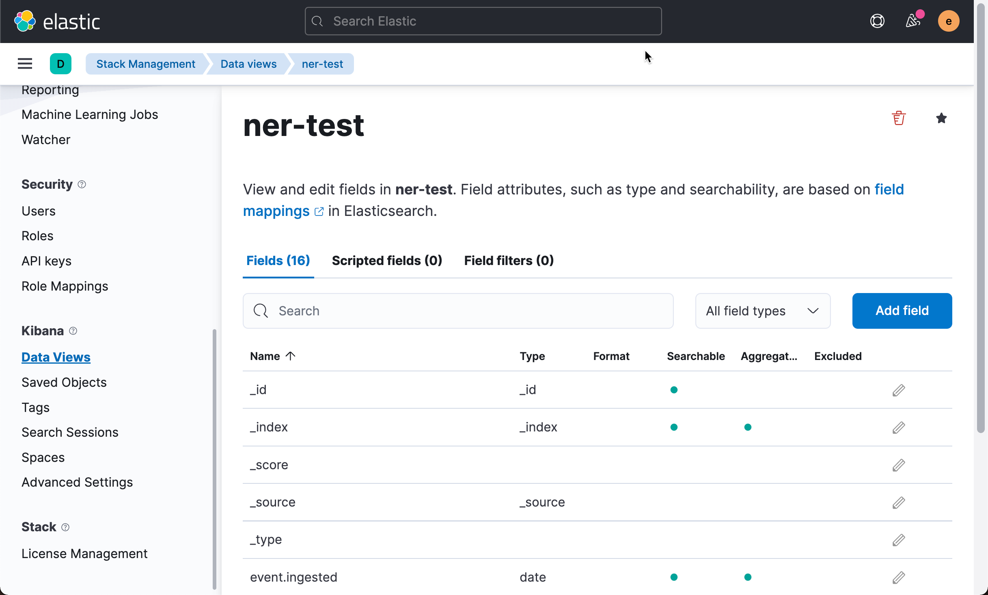Click the user avatar 'e' icon
Screen dimensions: 988x595
pyautogui.click(x=948, y=21)
